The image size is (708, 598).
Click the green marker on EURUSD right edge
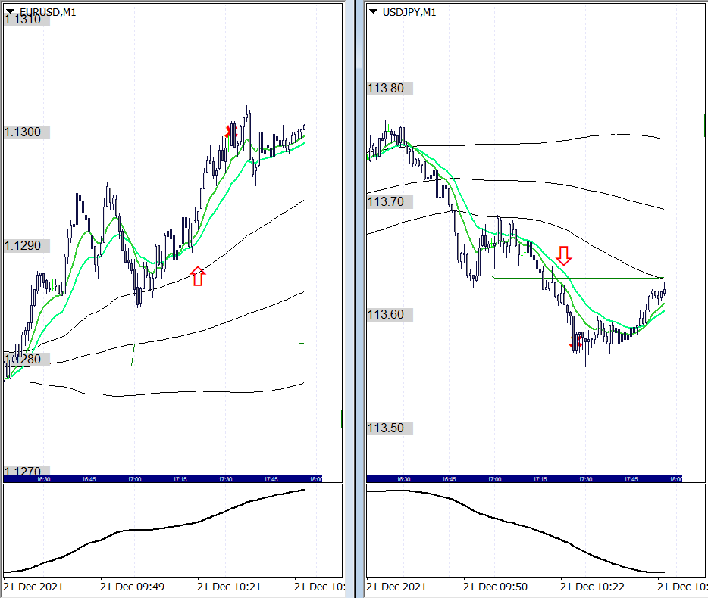[x=342, y=418]
